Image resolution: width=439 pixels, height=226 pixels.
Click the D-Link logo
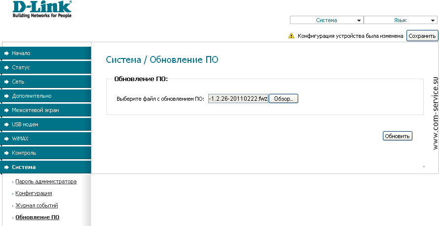(x=42, y=9)
